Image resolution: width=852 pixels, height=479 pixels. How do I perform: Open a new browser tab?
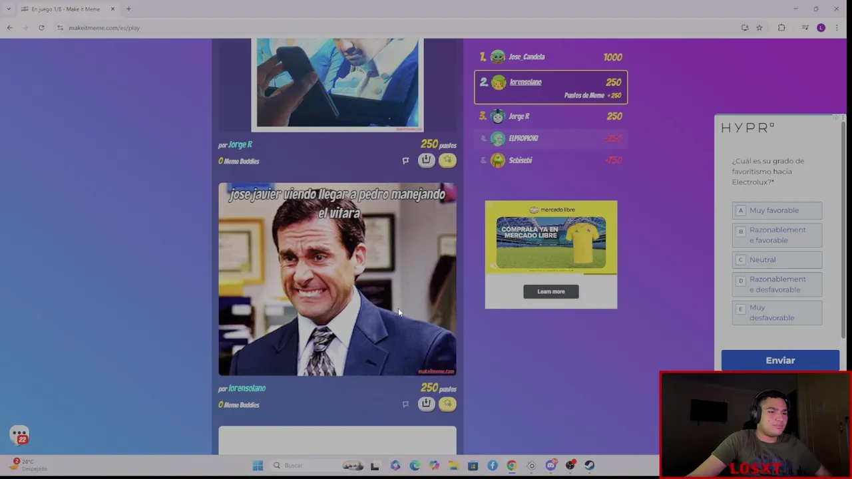click(x=128, y=9)
